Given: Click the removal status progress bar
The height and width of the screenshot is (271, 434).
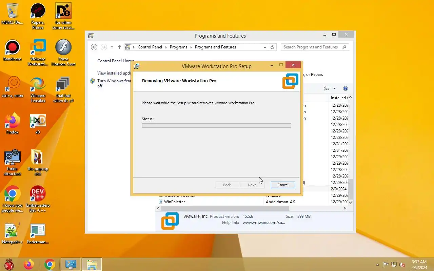Looking at the screenshot, I should click(216, 125).
